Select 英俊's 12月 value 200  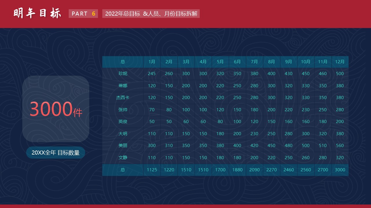click(340, 121)
